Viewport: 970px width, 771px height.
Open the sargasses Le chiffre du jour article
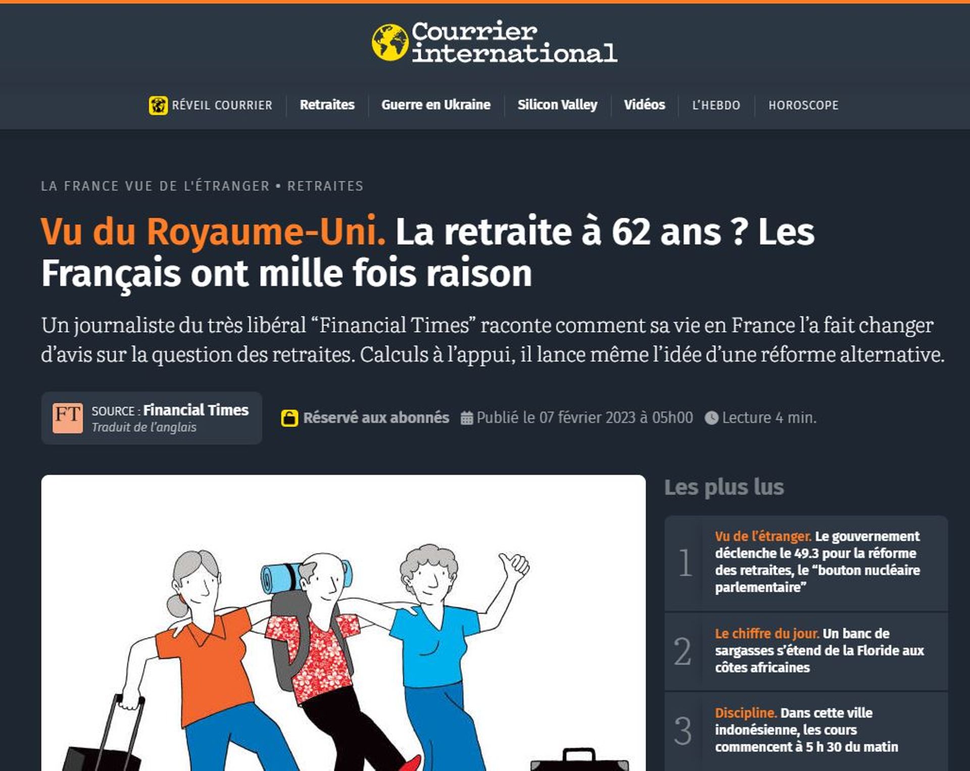819,650
